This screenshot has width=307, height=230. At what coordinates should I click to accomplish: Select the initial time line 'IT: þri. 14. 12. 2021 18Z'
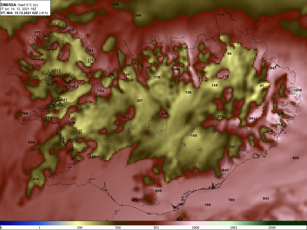(18, 9)
